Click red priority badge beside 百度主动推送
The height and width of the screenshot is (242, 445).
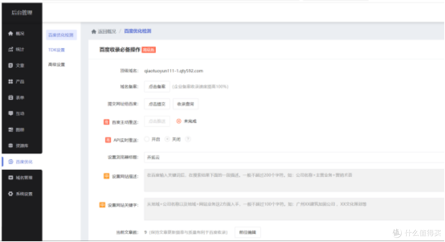(106, 122)
